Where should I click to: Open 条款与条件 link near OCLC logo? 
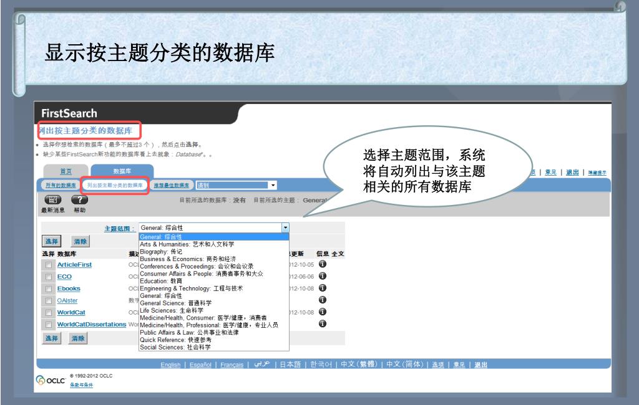(82, 385)
